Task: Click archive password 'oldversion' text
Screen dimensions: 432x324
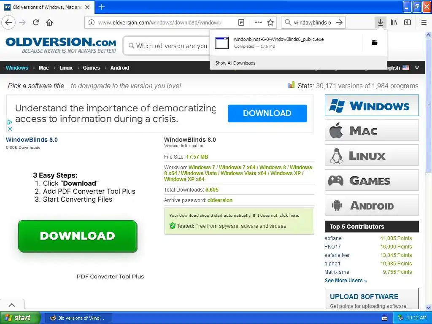Action: coord(220,200)
